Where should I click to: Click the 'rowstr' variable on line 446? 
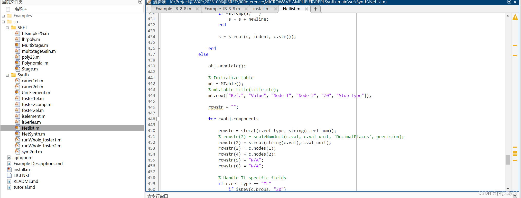(216, 107)
